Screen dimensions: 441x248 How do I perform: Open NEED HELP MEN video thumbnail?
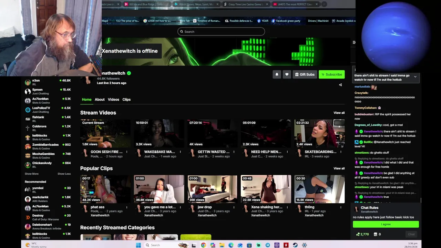point(266,134)
